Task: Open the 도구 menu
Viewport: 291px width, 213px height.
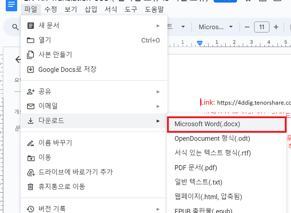Action: [131, 9]
